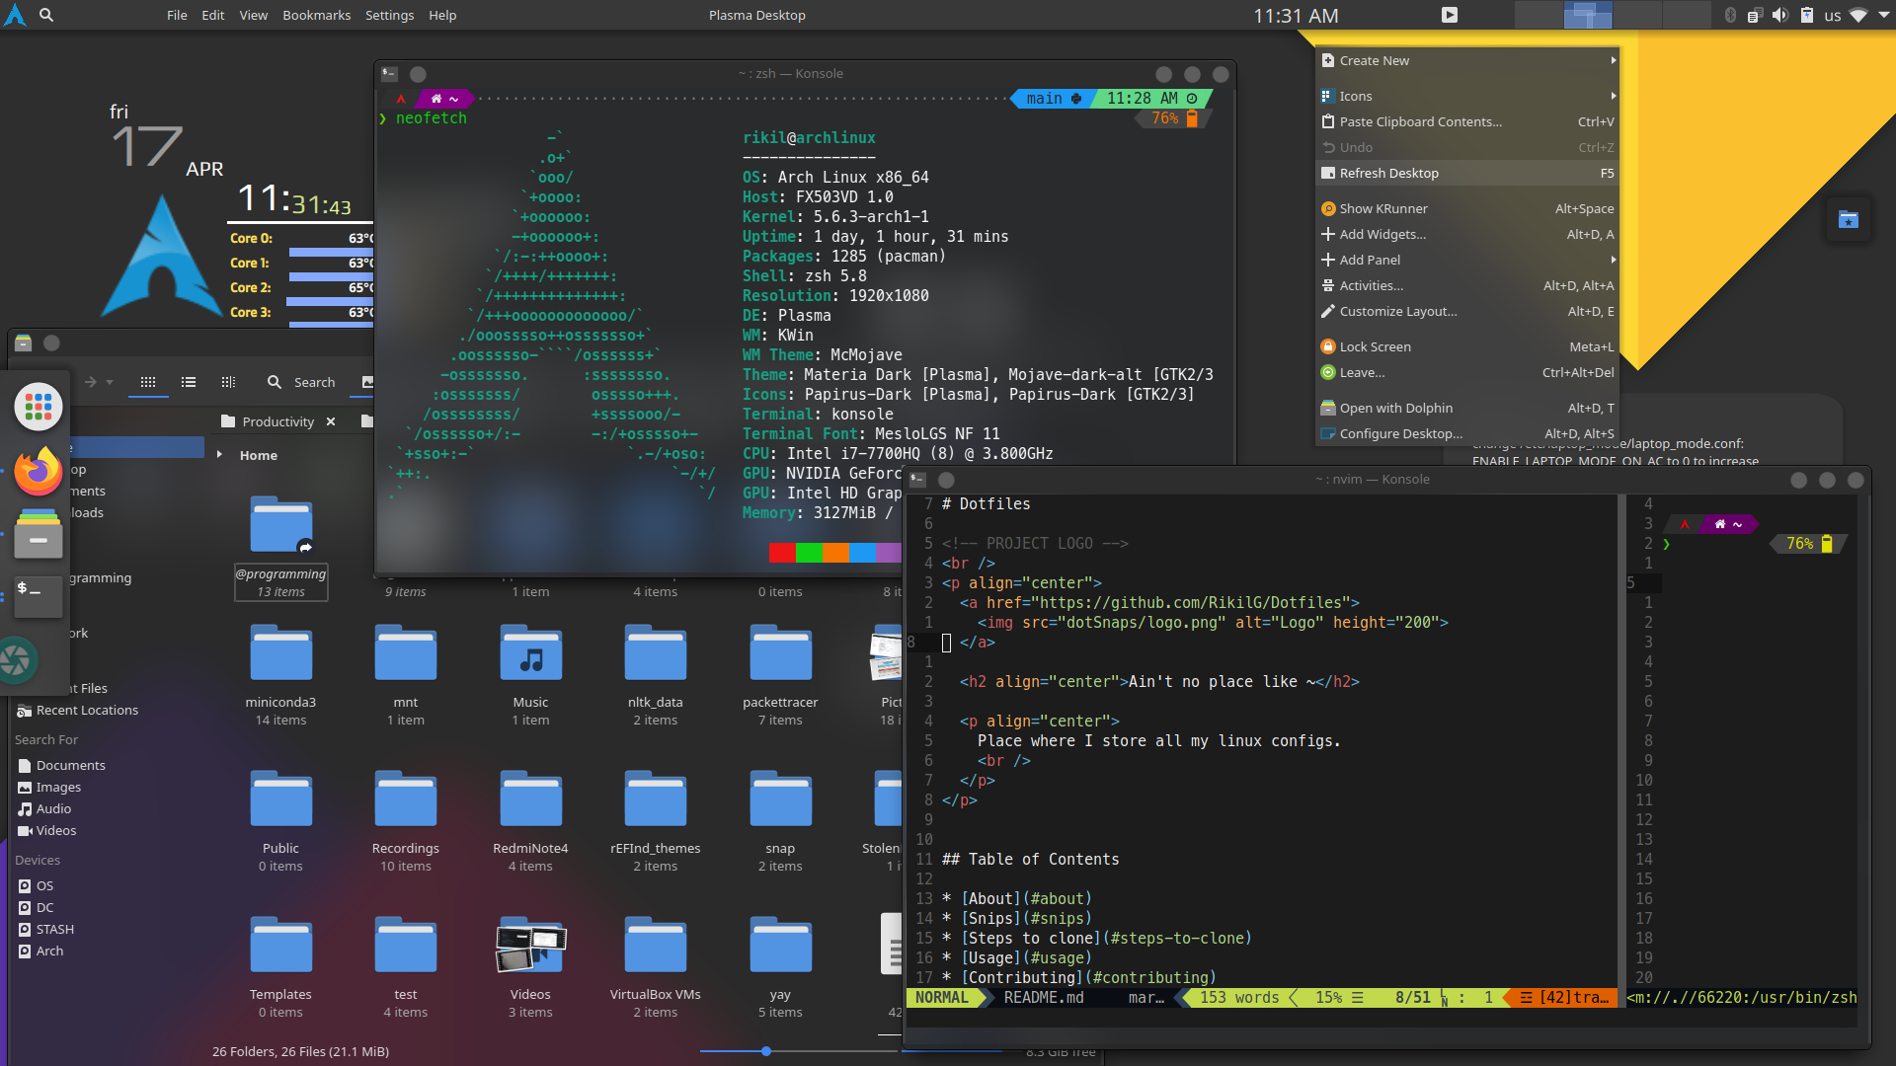This screenshot has width=1896, height=1066.
Task: Click the STASH device in sidebar
Action: pos(53,928)
